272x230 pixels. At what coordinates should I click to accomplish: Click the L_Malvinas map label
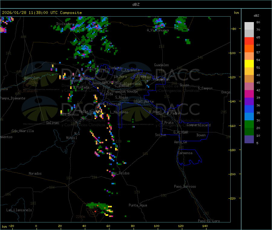[119, 112]
